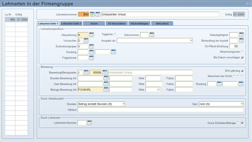Open lookup icon for Betrags-Bewertung Art
252x142 pixels.
point(106,89)
